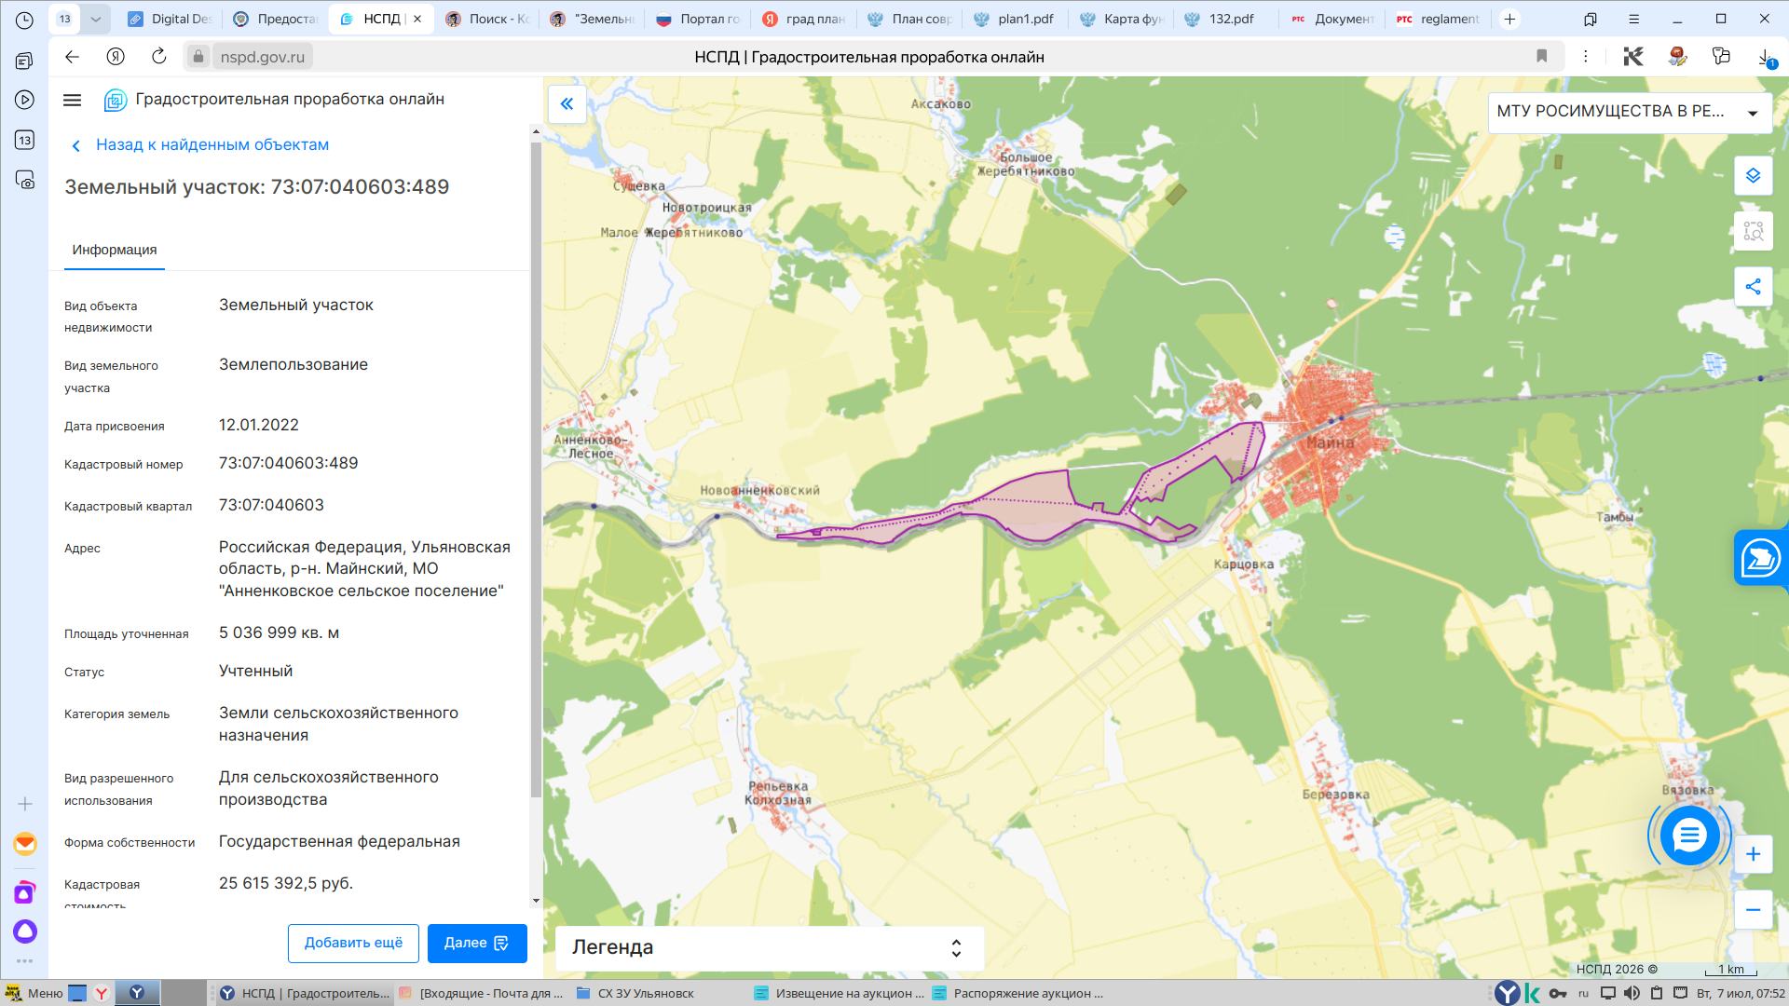This screenshot has height=1006, width=1789.
Task: Open the map layers icon
Action: click(1753, 175)
